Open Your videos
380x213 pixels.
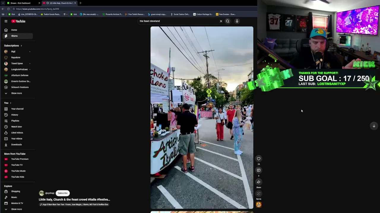(18, 138)
